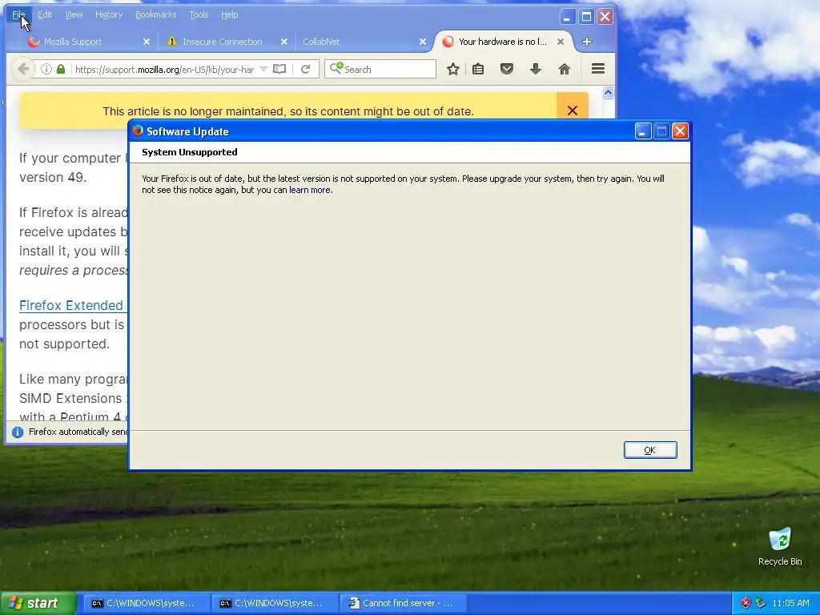Reload the current page
The image size is (820, 615).
(x=305, y=69)
